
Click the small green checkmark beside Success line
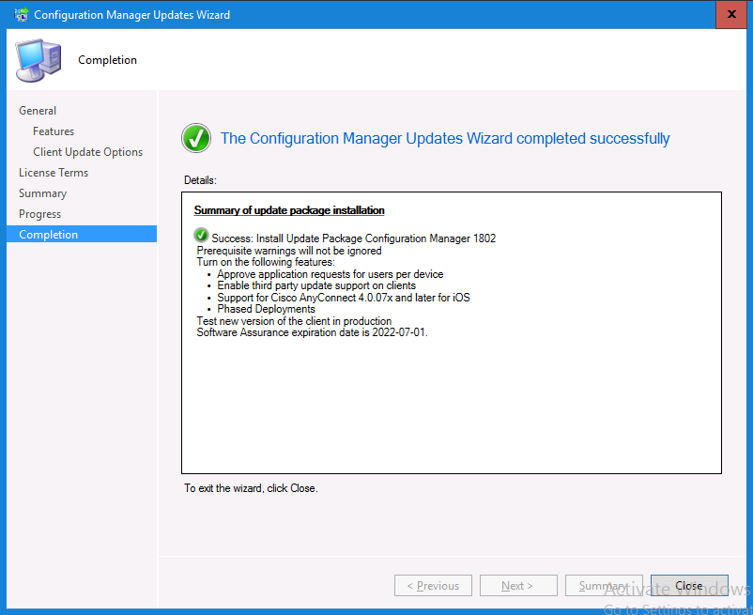pos(201,236)
